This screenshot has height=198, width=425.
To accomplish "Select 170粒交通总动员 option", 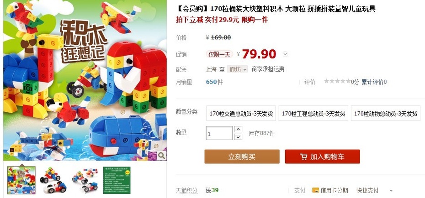I will point(241,113).
